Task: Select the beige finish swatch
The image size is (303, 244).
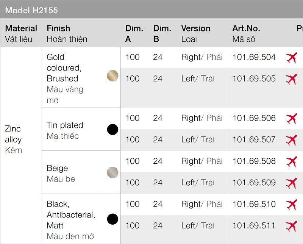Action: point(112,173)
